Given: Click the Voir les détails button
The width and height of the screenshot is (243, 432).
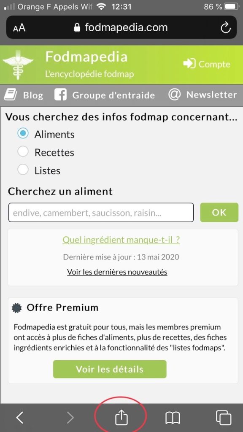Looking at the screenshot, I should click(x=110, y=369).
